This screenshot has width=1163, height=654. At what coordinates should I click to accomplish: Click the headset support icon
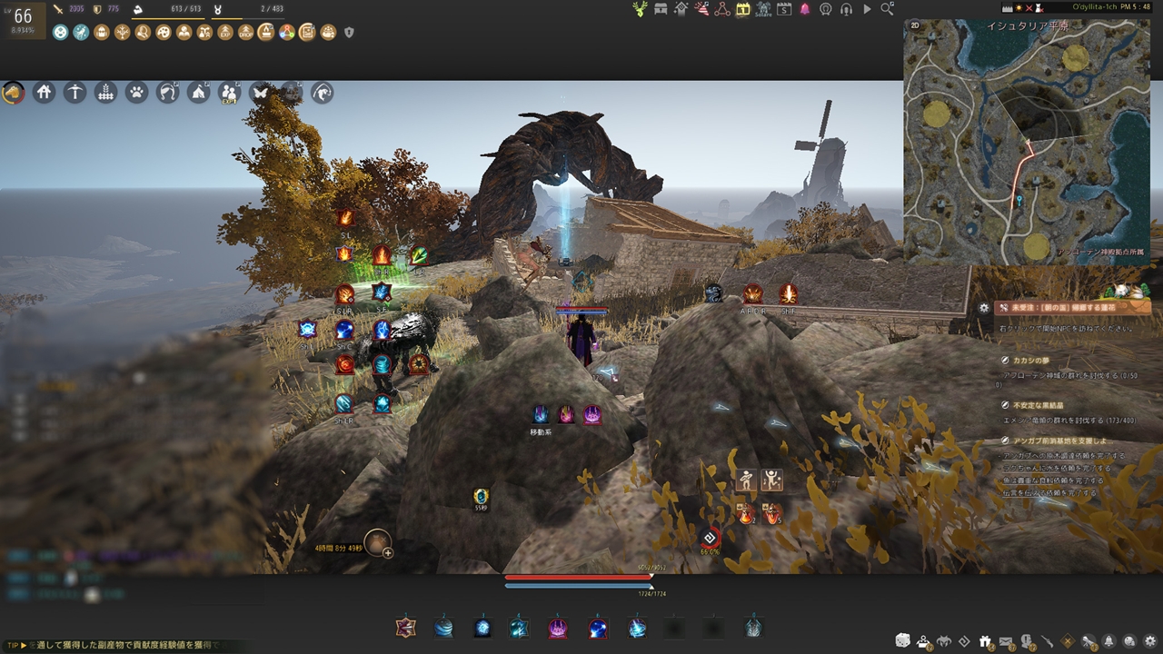pyautogui.click(x=846, y=9)
